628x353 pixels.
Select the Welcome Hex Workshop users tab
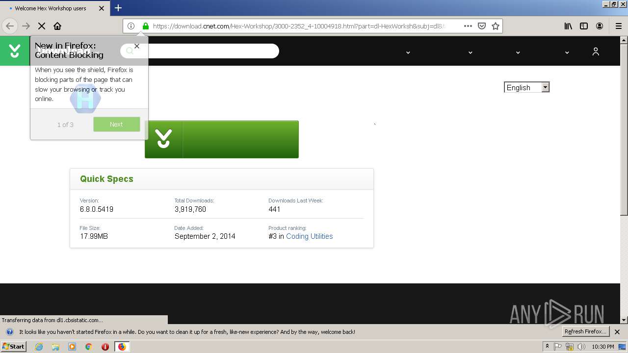pyautogui.click(x=54, y=8)
